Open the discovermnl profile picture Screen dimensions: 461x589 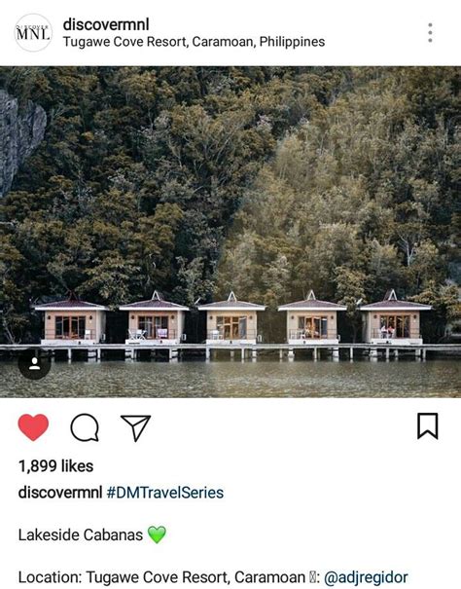[33, 33]
